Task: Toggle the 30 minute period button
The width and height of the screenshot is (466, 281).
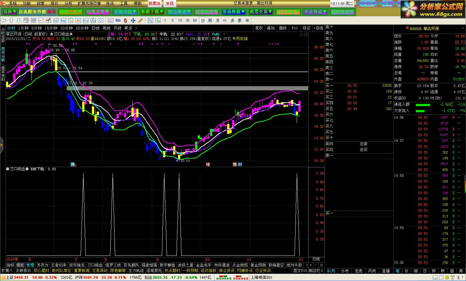Action: [187, 20]
